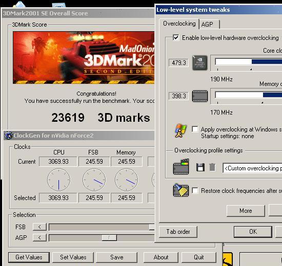Click the restore clocks broom icon
This screenshot has width=282, height=266.
(x=181, y=190)
